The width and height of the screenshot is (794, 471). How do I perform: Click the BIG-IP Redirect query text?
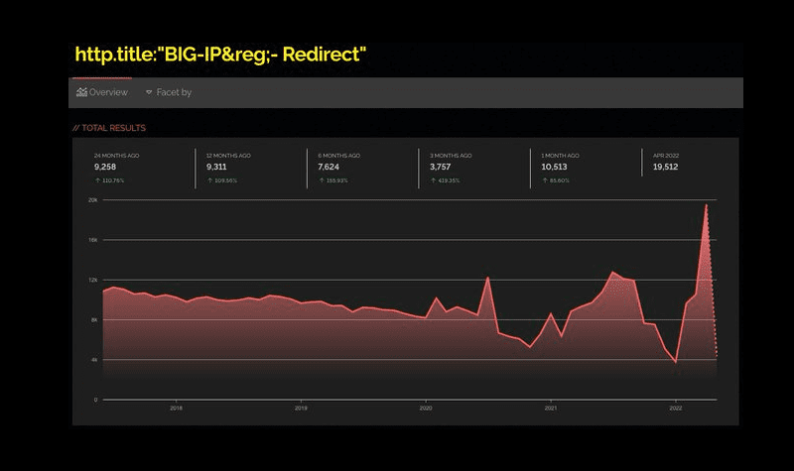(221, 54)
